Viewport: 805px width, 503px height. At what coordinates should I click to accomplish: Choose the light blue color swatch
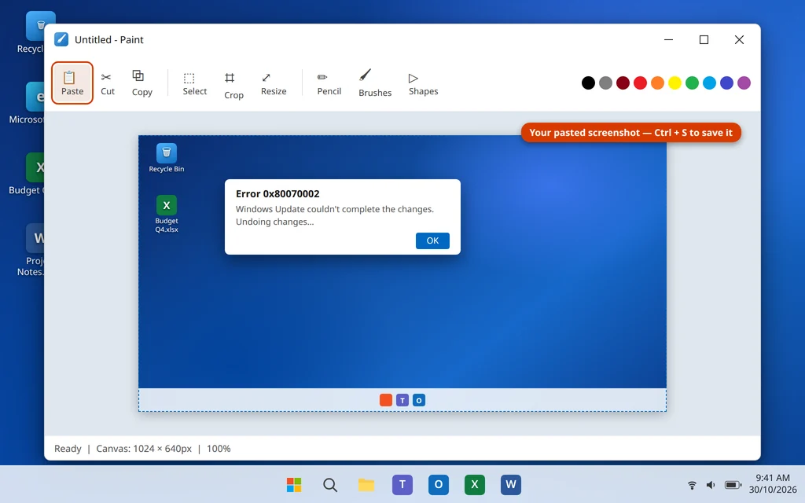tap(710, 83)
